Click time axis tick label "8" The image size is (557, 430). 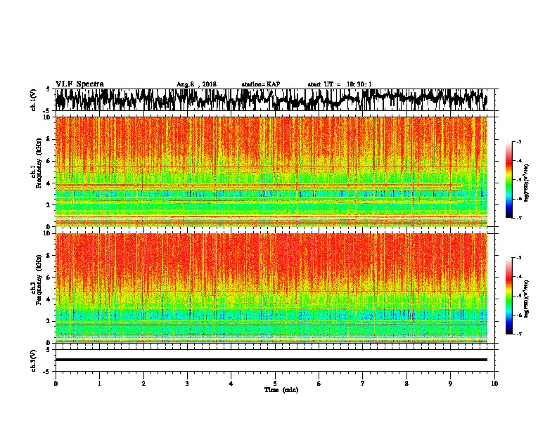[x=406, y=384]
